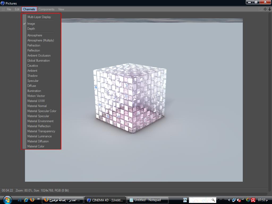Choose the Specular channel entry
The height and width of the screenshot is (204, 272).
pyautogui.click(x=42, y=81)
